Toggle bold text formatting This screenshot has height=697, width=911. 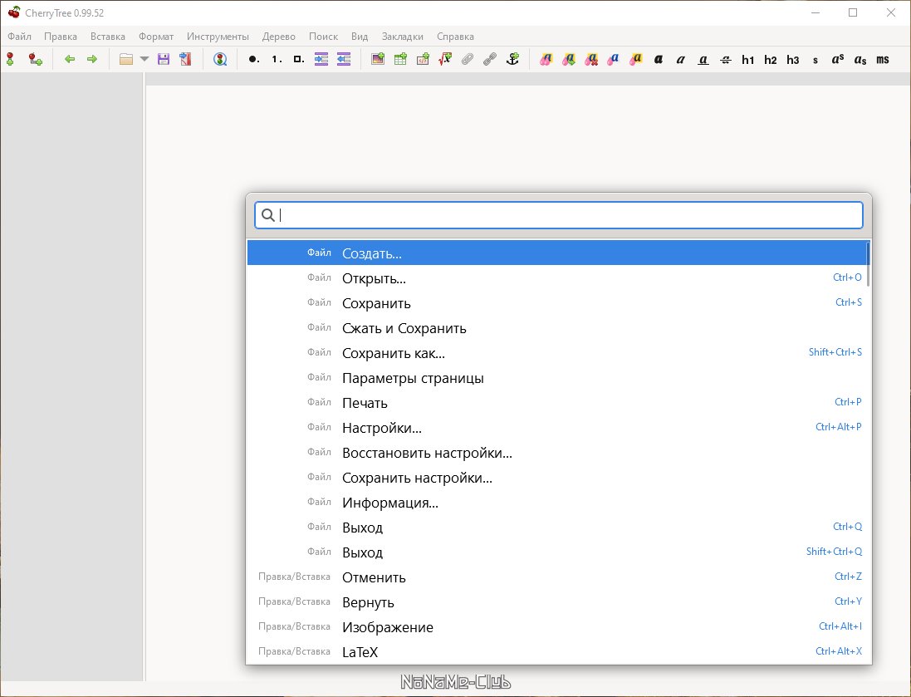(659, 59)
